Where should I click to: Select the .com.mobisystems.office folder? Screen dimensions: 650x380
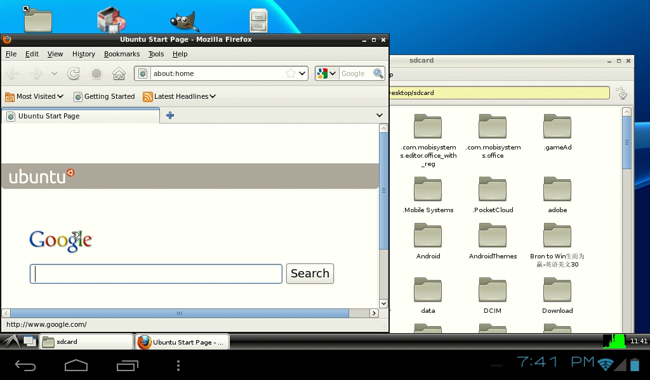coord(493,136)
